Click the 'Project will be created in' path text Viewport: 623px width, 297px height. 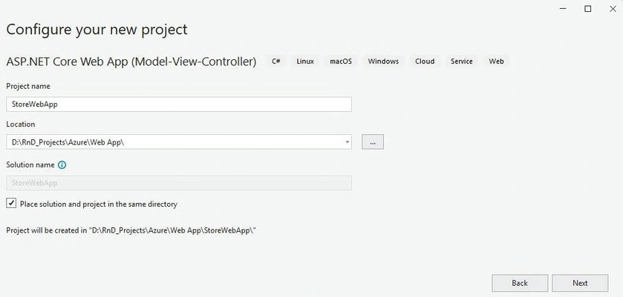point(131,230)
